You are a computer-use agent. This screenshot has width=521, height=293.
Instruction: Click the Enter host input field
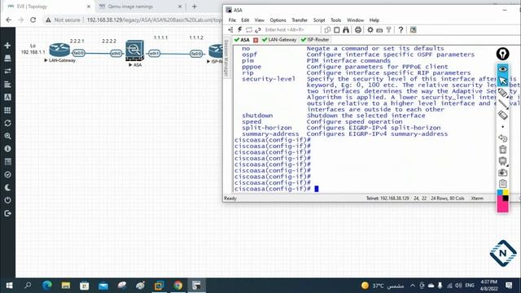pyautogui.click(x=291, y=30)
